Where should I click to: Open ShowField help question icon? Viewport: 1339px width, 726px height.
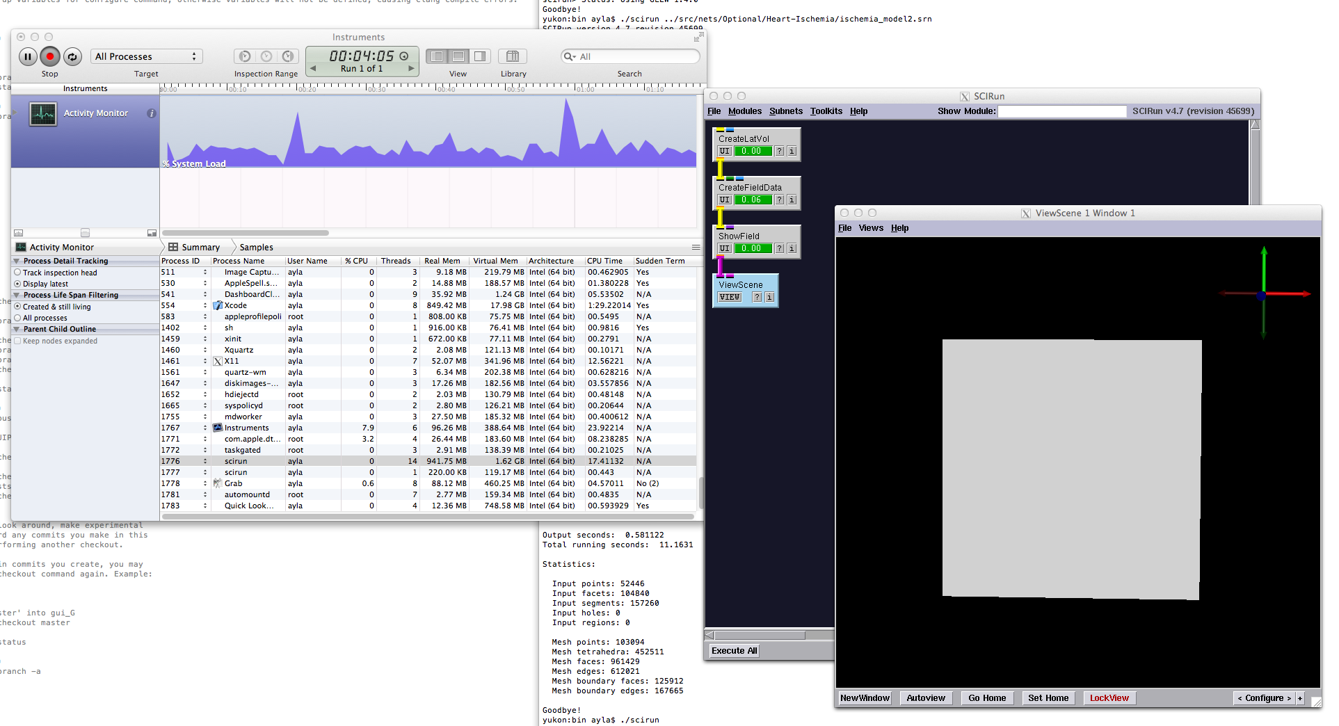(x=780, y=248)
